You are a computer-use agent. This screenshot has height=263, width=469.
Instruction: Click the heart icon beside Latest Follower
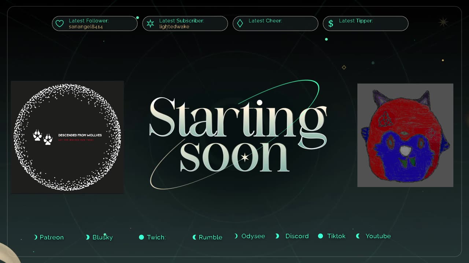(59, 24)
